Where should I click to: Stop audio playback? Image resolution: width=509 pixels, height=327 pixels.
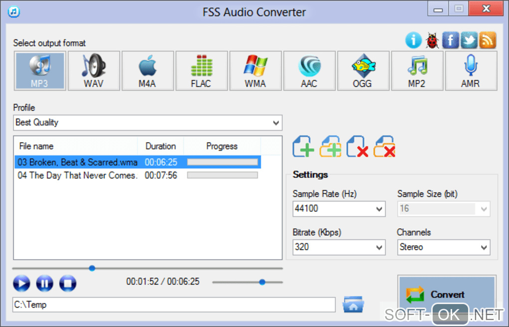coord(68,283)
